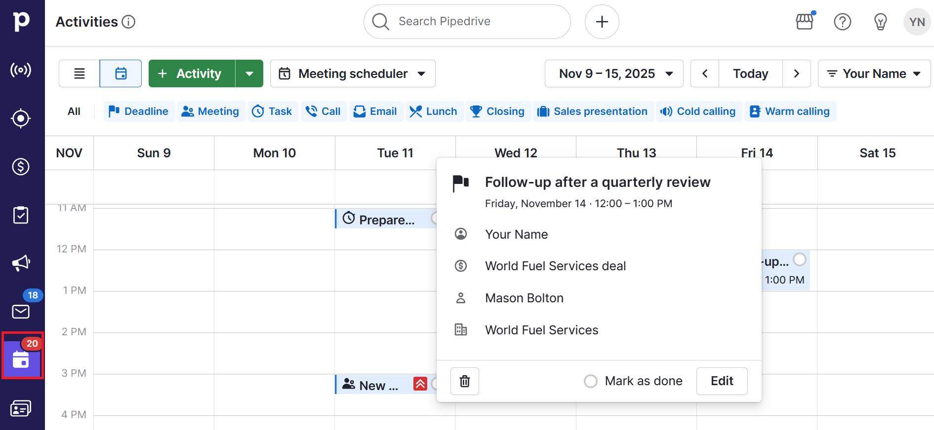934x430 pixels.
Task: Click the Tue 11 day header
Action: pos(395,153)
